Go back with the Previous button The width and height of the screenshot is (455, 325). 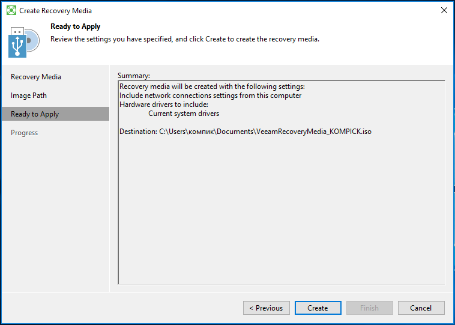click(x=267, y=308)
